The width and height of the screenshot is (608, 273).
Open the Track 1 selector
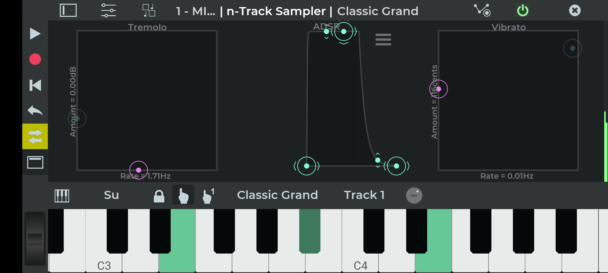(364, 195)
